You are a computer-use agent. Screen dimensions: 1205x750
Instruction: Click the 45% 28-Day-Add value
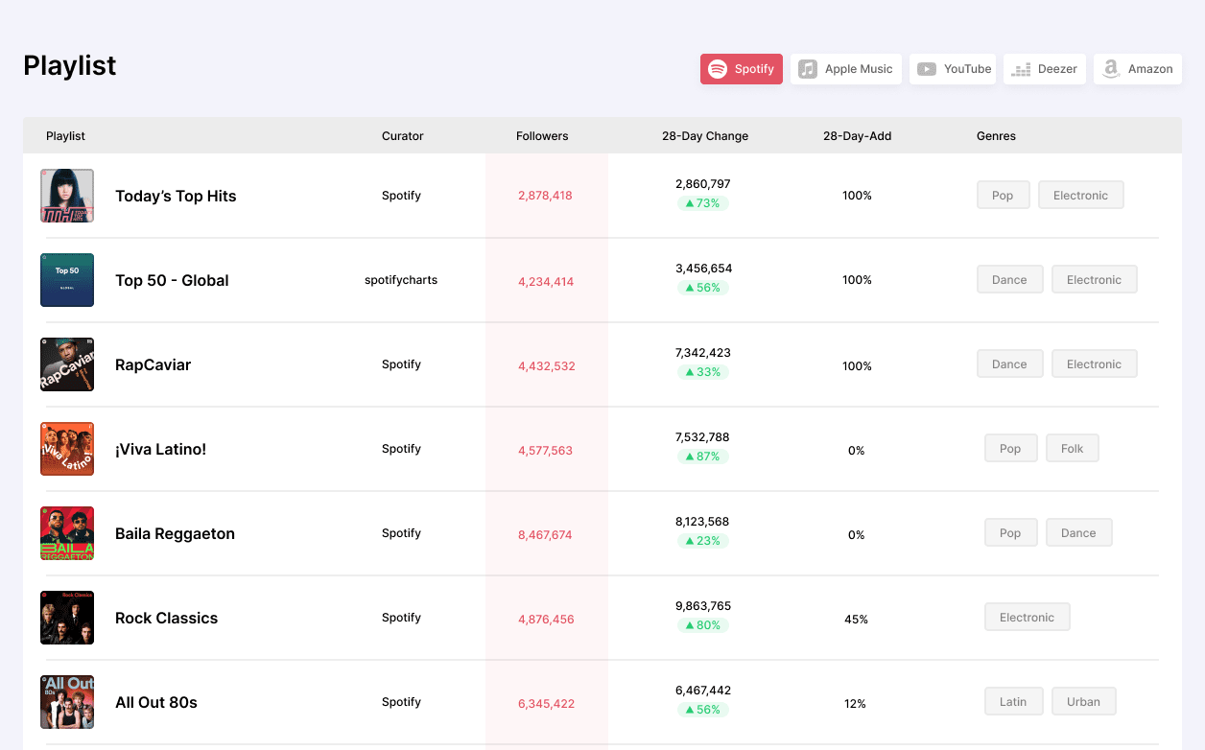[857, 620]
